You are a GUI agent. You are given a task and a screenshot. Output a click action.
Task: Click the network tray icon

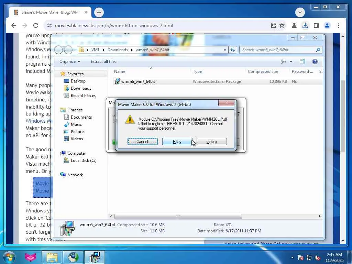309,257
